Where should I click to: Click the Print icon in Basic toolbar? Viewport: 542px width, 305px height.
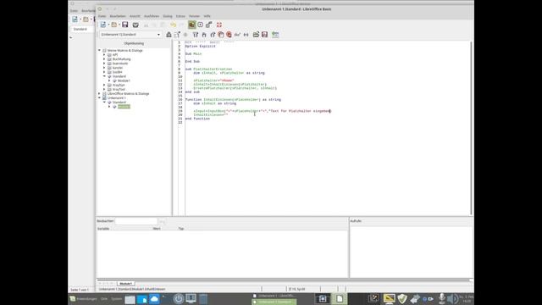point(135,25)
